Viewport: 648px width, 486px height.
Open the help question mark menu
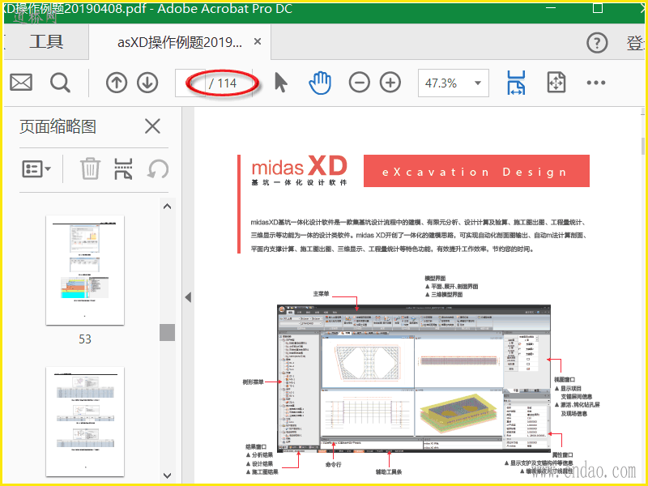pos(597,43)
